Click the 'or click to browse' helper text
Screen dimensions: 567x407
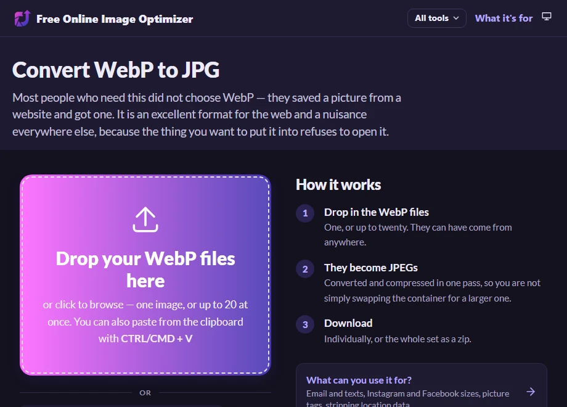pos(145,322)
